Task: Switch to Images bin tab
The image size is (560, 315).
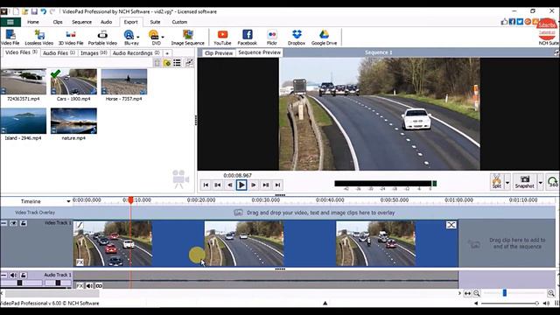Action: tap(94, 52)
